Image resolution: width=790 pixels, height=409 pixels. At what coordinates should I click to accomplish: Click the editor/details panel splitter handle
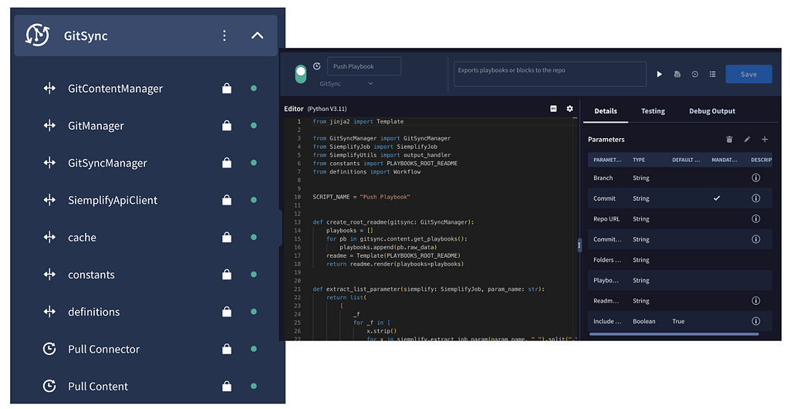579,245
